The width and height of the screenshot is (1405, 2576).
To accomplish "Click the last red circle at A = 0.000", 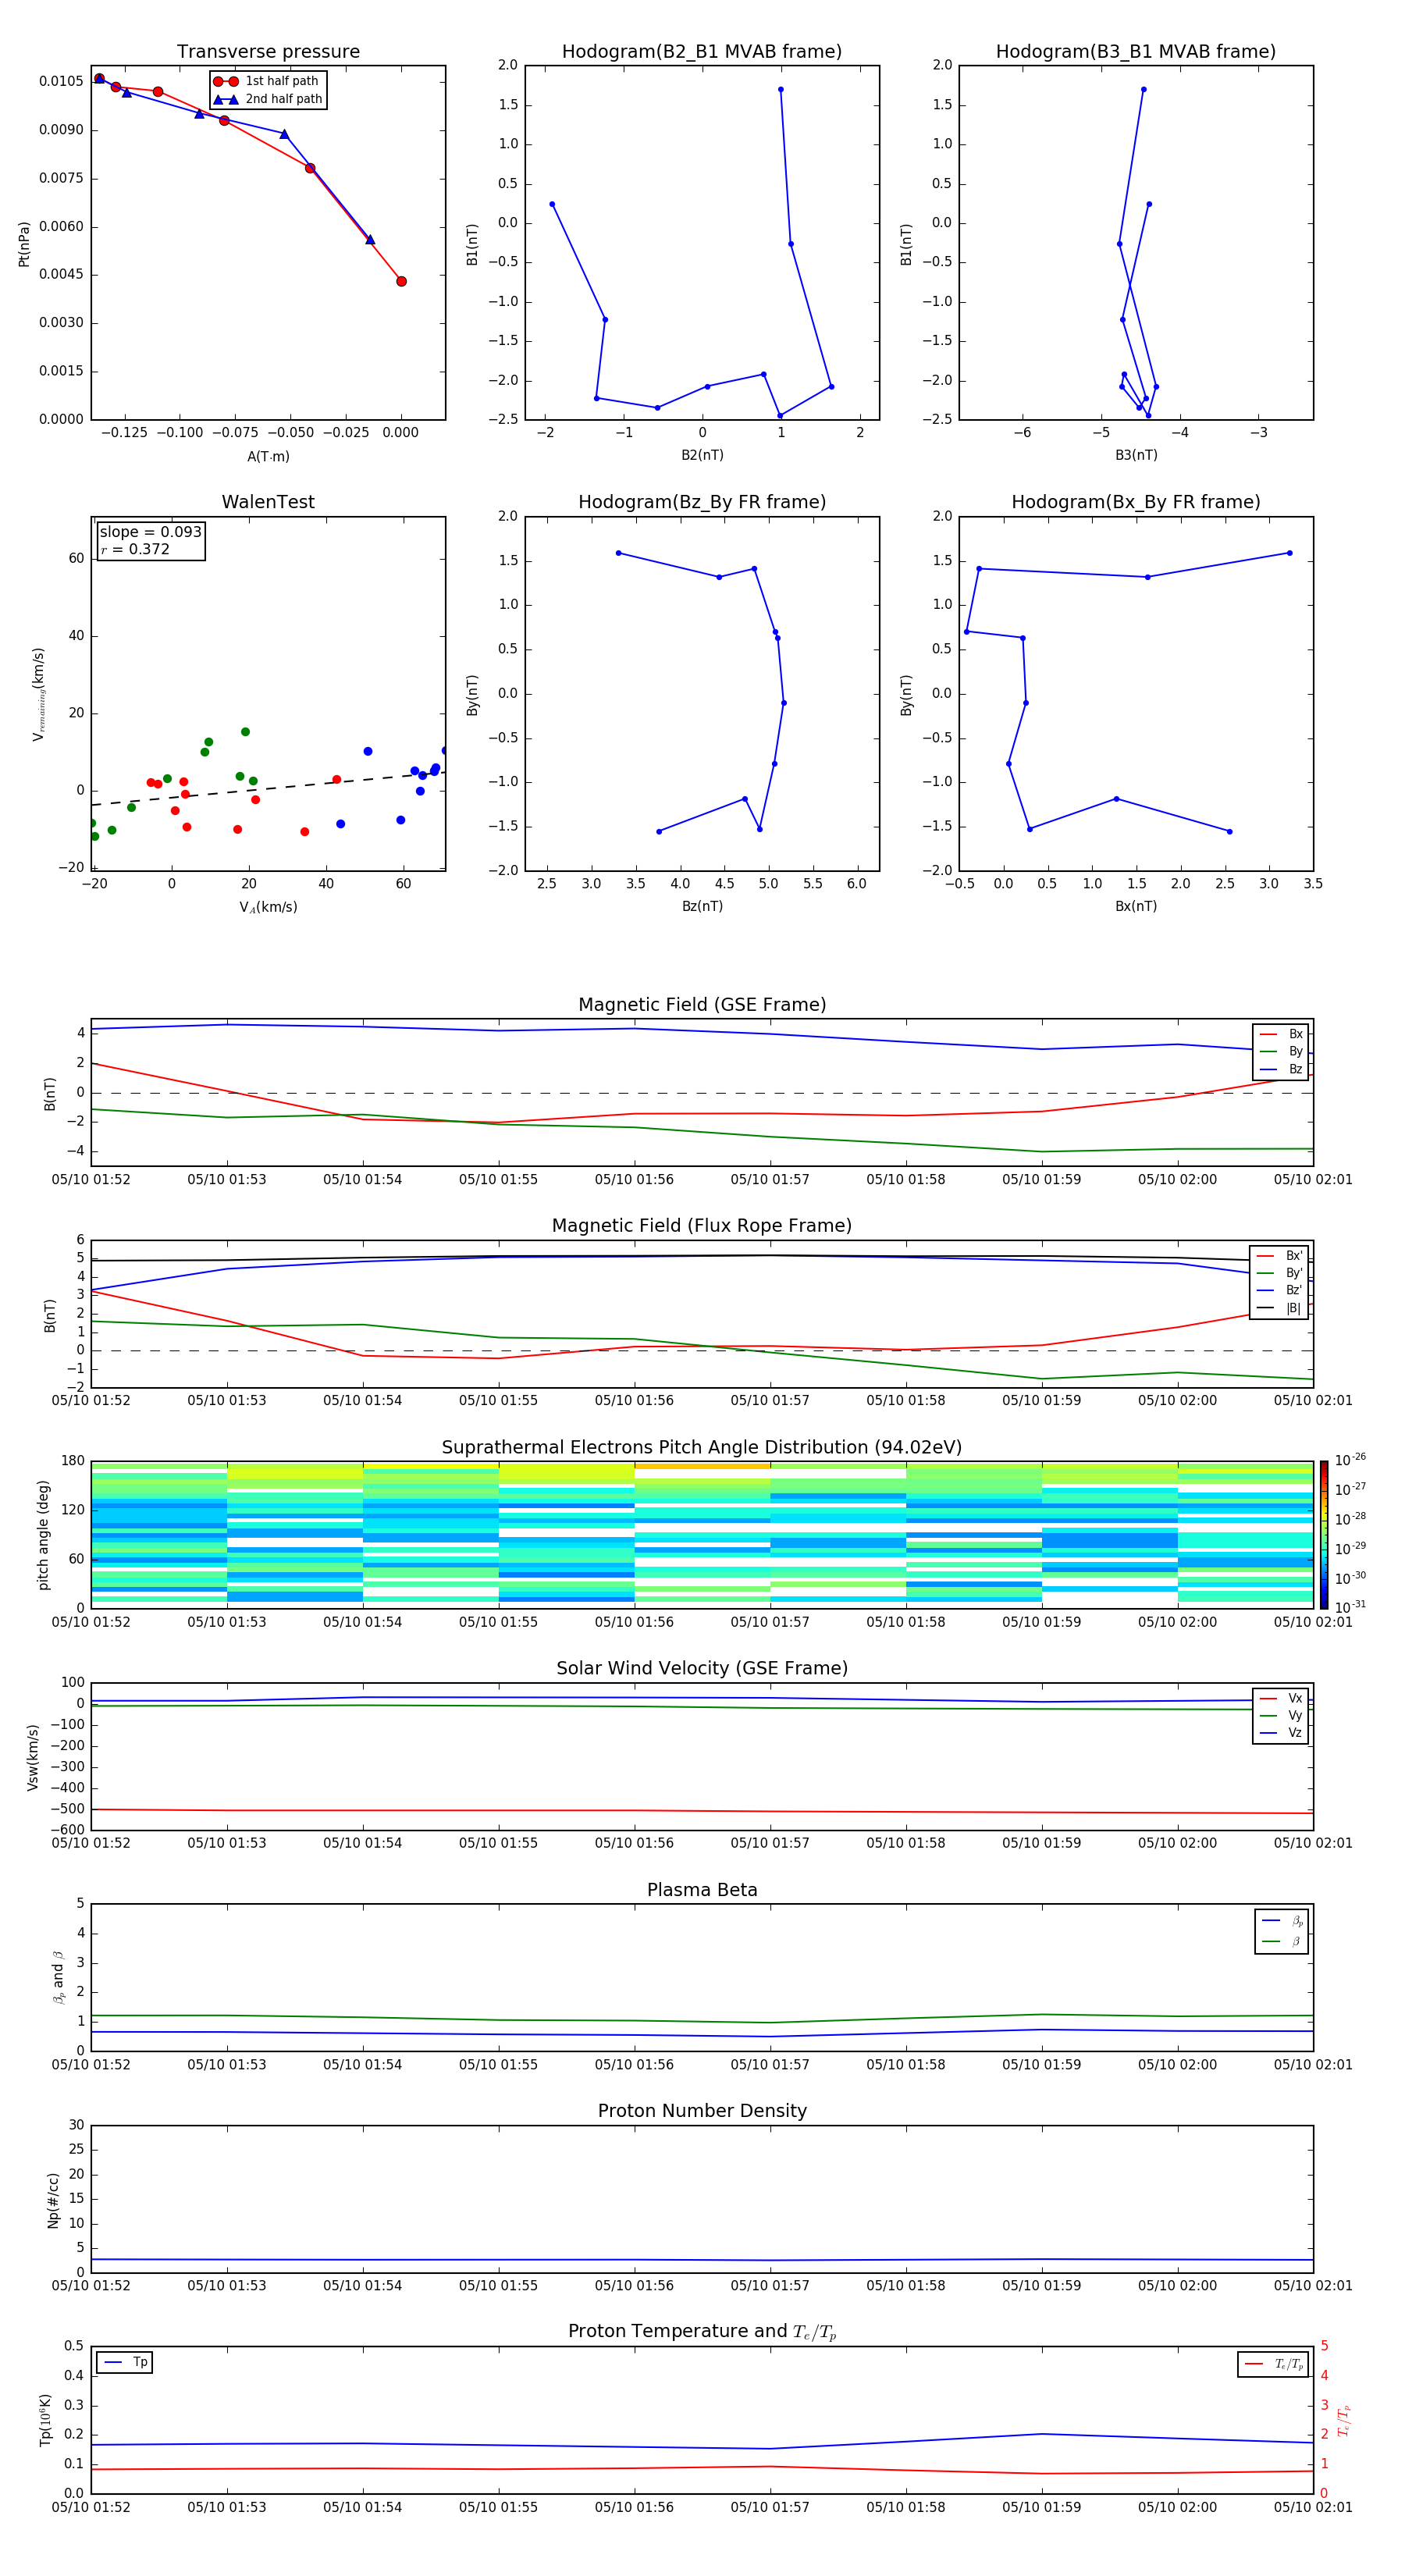I will point(401,281).
